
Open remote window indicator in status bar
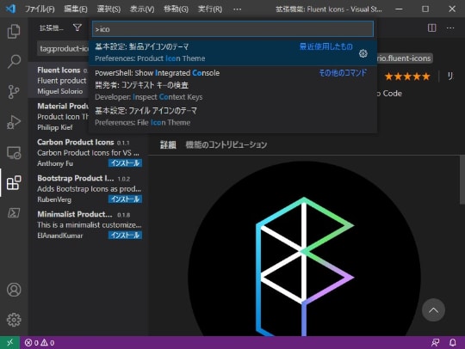tap(9, 342)
